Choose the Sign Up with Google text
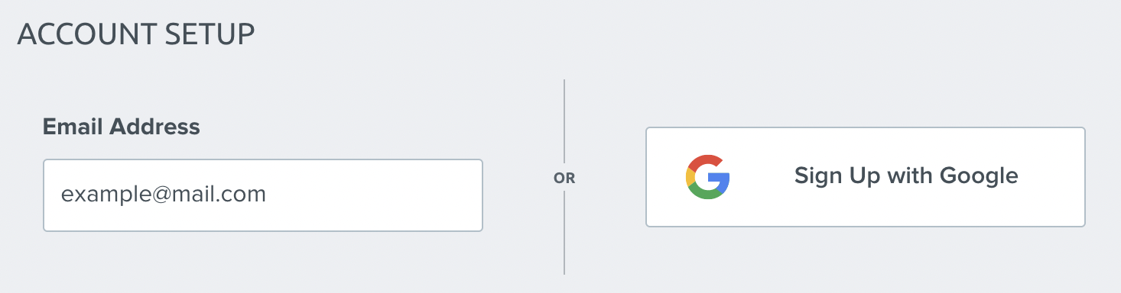 (906, 176)
